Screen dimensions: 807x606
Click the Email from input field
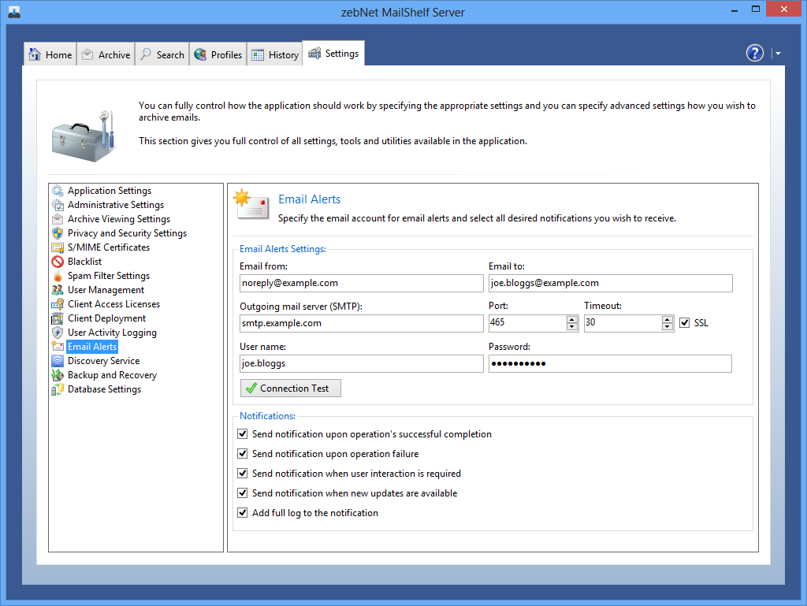[361, 283]
